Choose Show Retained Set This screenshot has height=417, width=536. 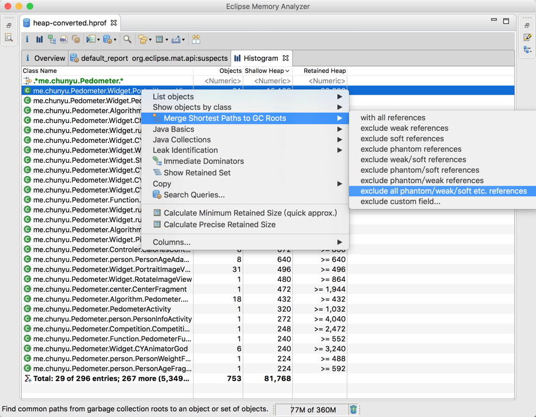point(245,173)
